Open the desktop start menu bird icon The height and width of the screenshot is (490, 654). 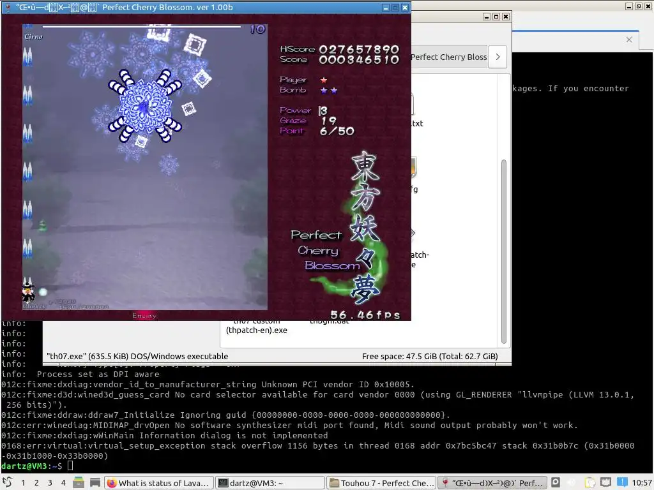point(7,482)
